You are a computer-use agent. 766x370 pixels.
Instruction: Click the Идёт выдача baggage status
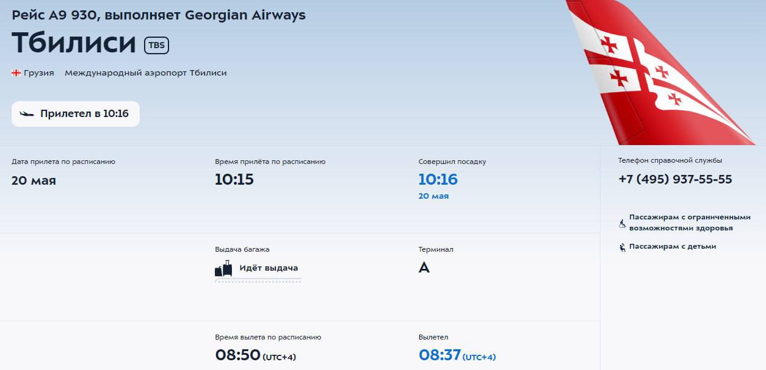click(x=269, y=268)
